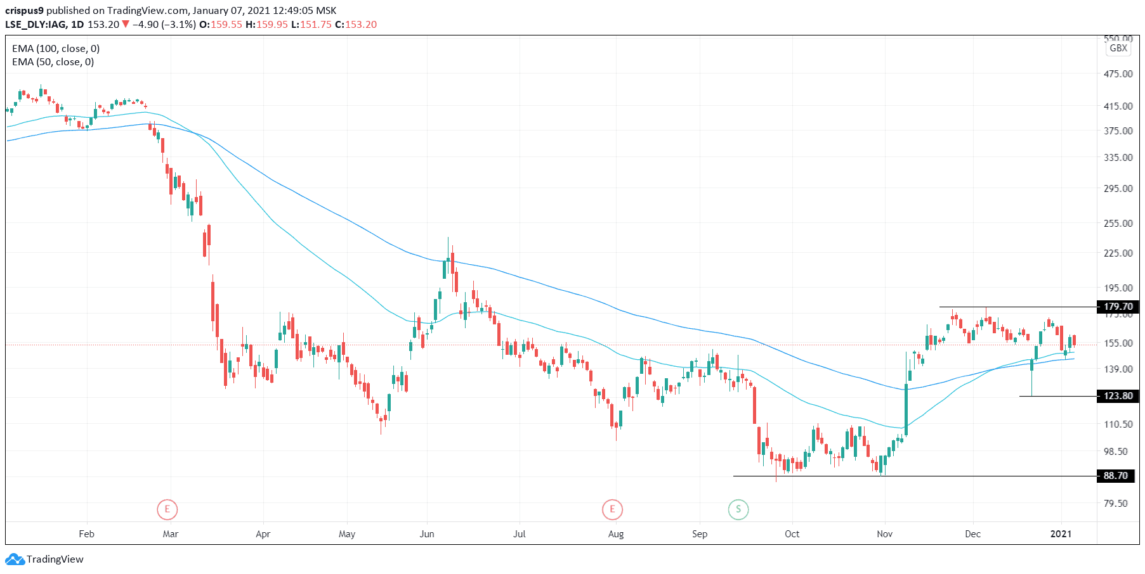Select the EMA (50, close, 0) legend
Image resolution: width=1145 pixels, height=574 pixels.
(53, 62)
